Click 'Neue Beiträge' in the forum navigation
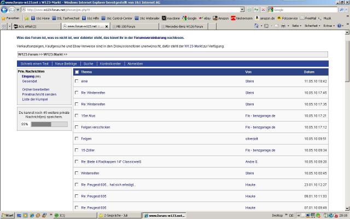Viewport: 350px width, 219px height. coord(66,64)
